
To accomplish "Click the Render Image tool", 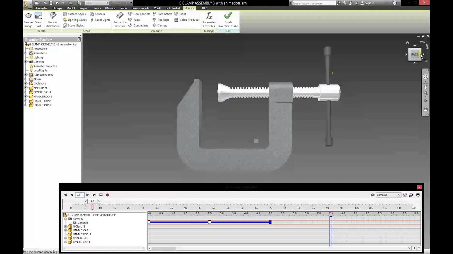I will [x=28, y=20].
